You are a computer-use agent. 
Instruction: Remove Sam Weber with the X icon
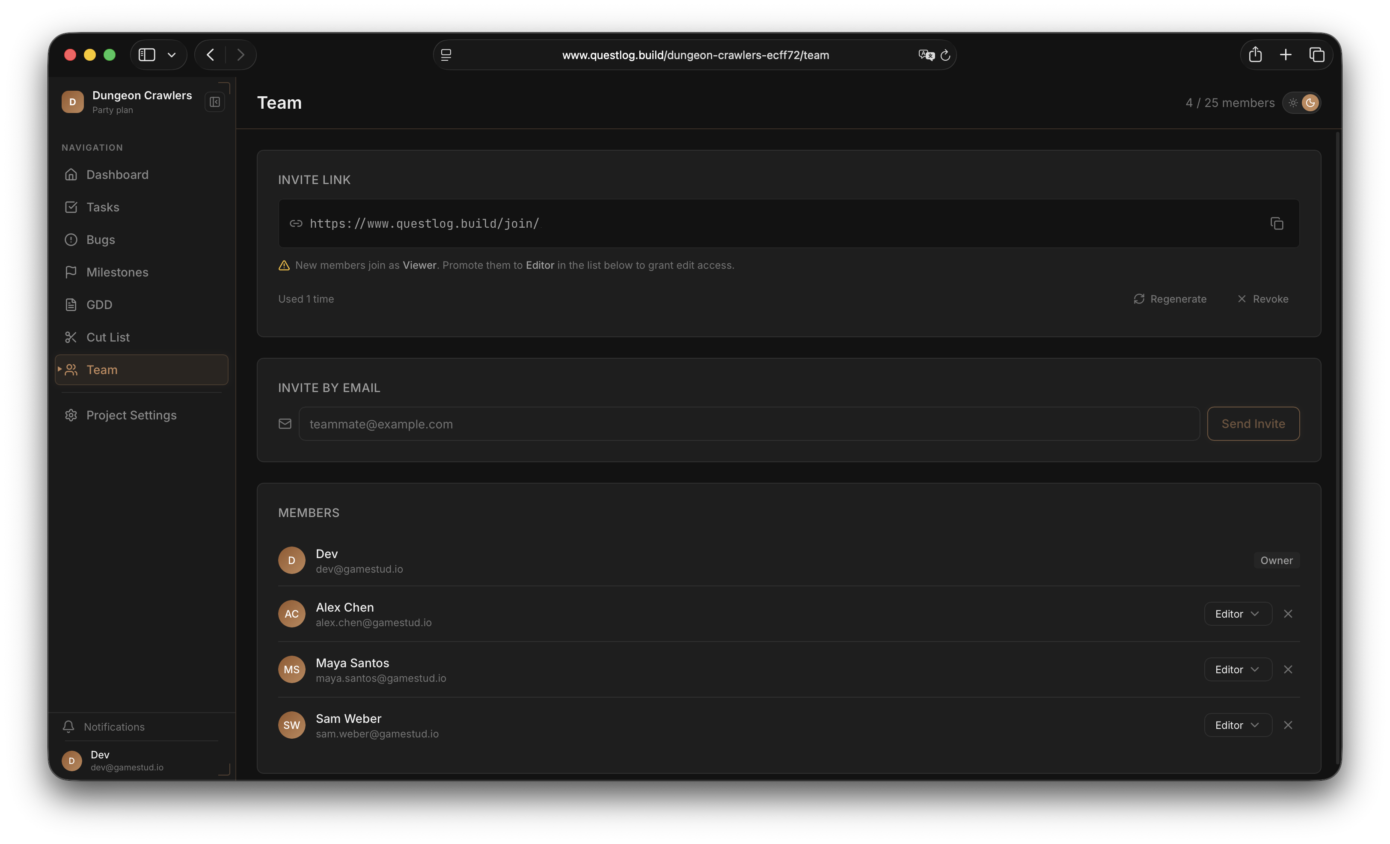click(1288, 725)
